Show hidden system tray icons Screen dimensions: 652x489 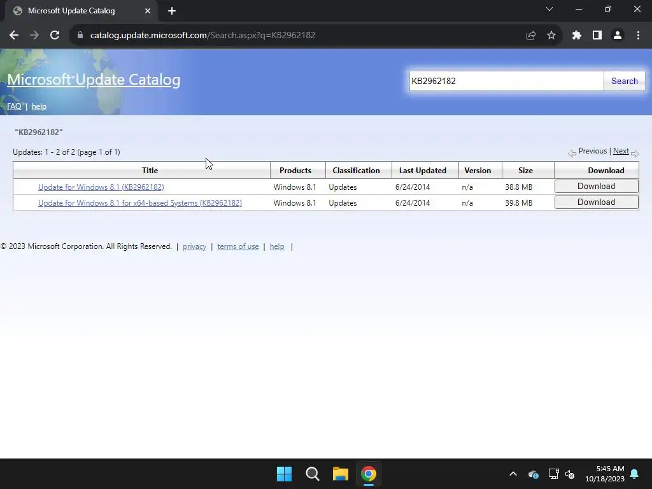click(513, 474)
